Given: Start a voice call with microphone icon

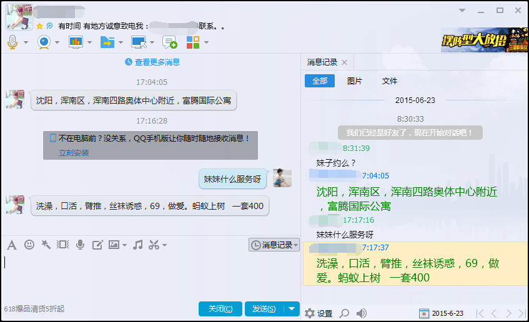Looking at the screenshot, I should (12, 42).
